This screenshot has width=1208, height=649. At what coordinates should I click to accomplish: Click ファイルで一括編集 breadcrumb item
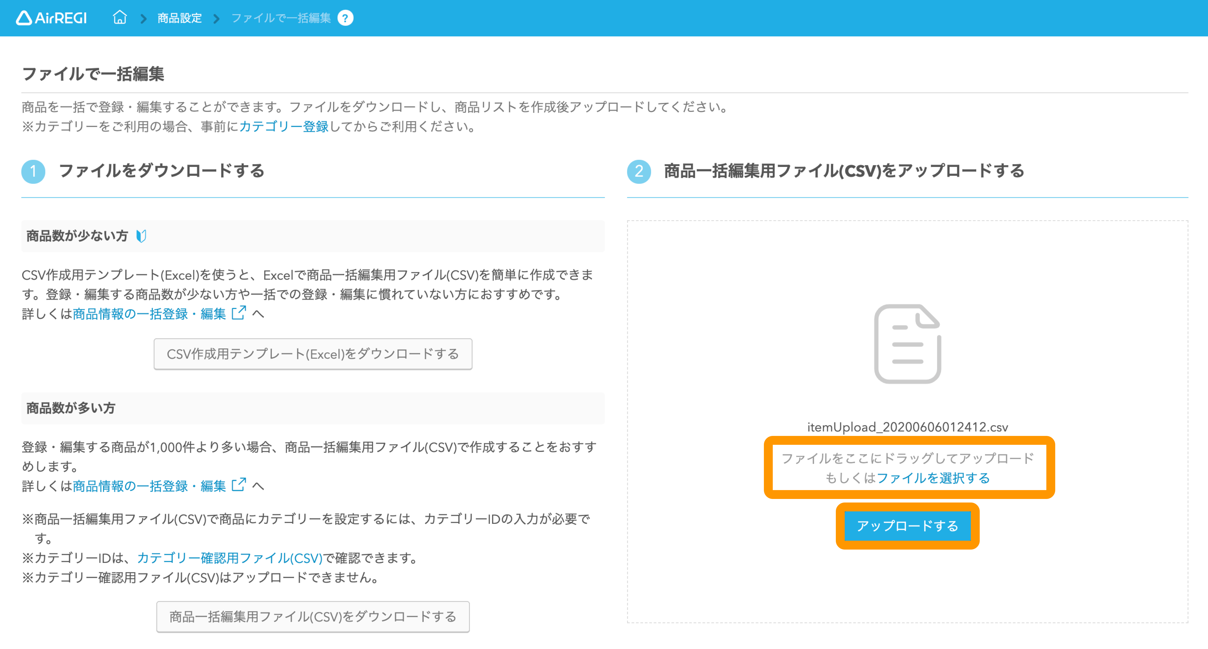coord(281,18)
